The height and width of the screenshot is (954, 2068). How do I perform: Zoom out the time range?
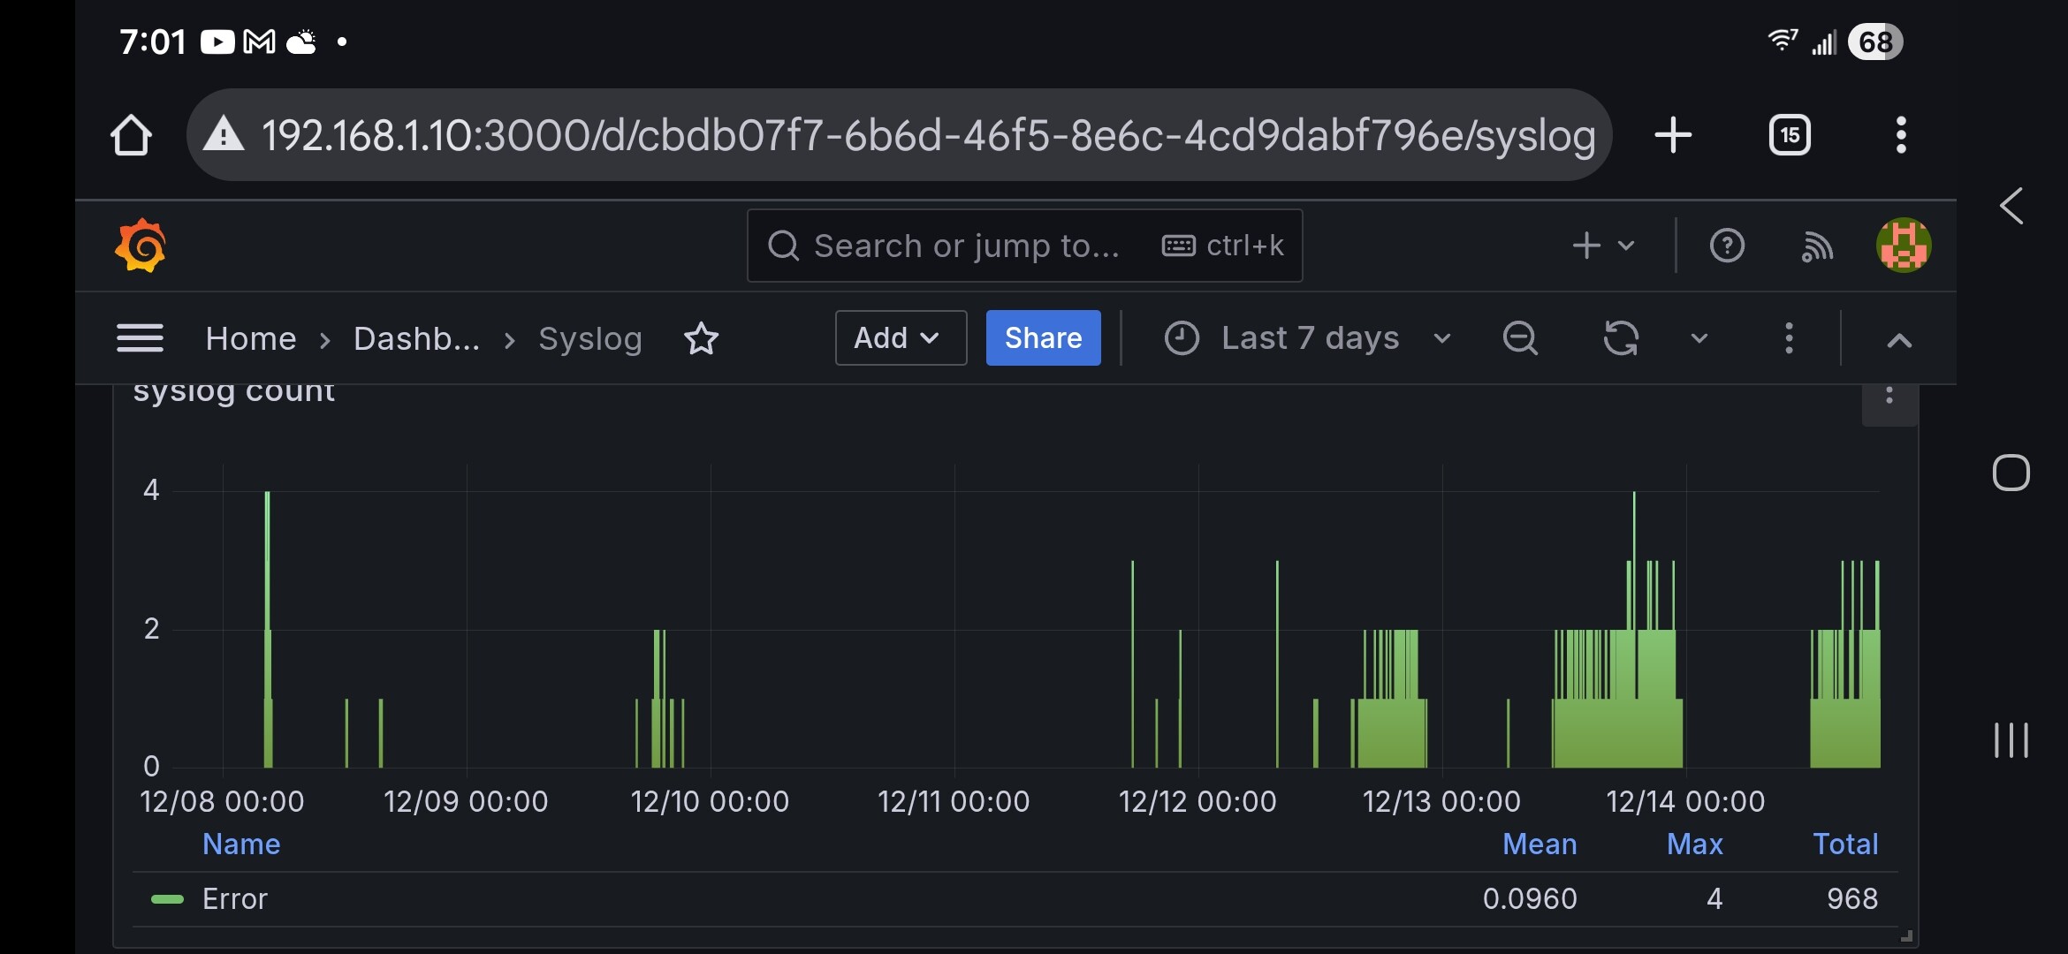point(1520,338)
